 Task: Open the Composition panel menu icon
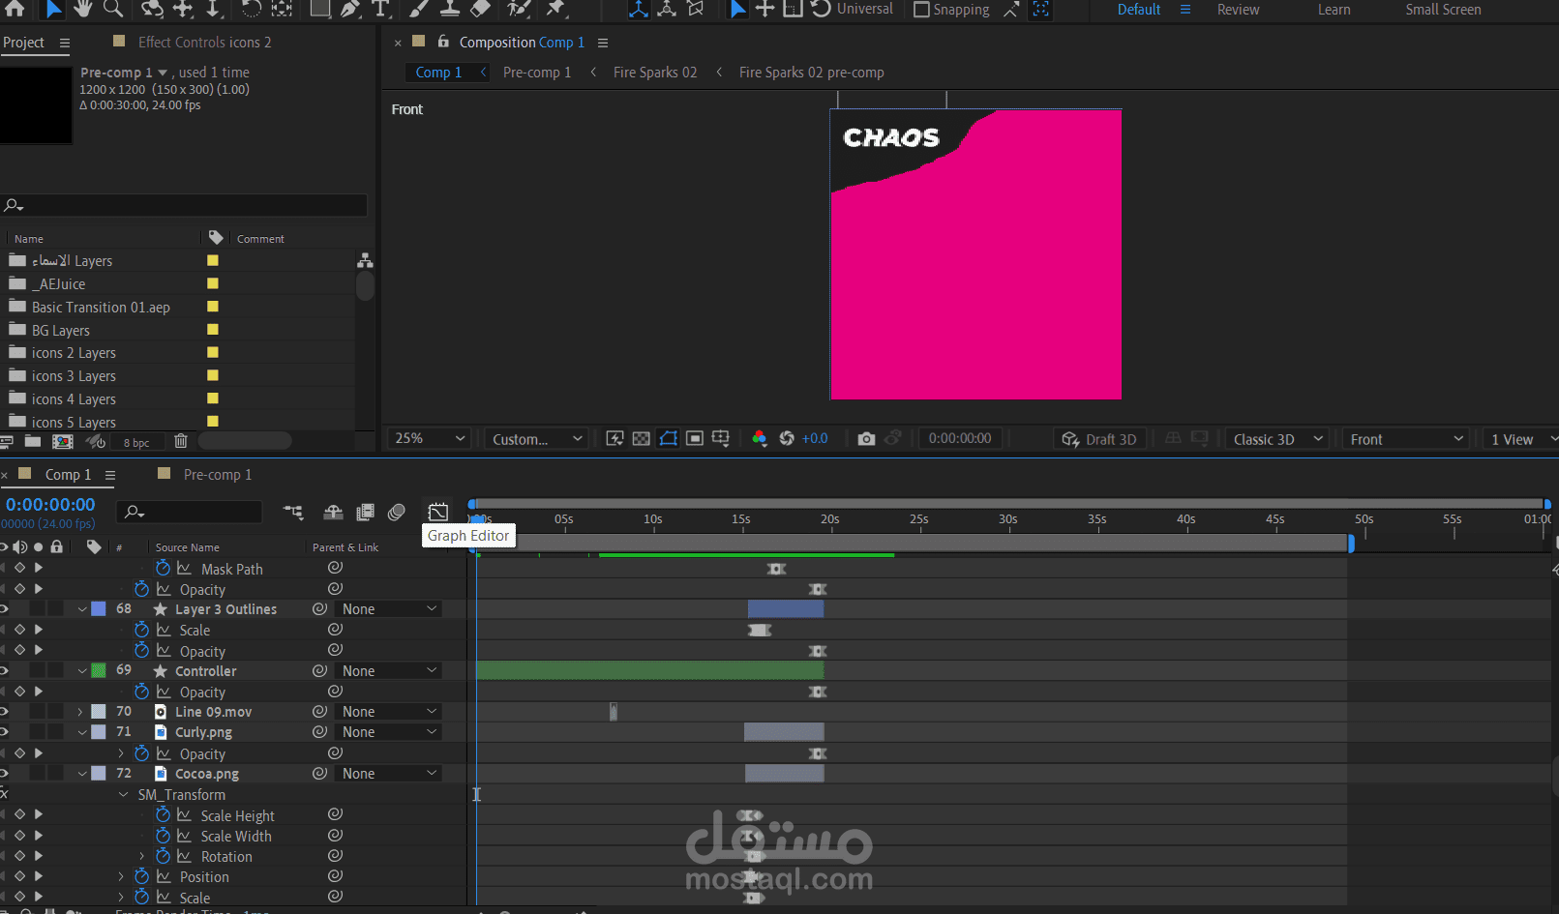coord(603,43)
